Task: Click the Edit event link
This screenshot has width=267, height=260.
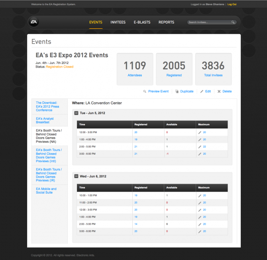Action: (208, 91)
